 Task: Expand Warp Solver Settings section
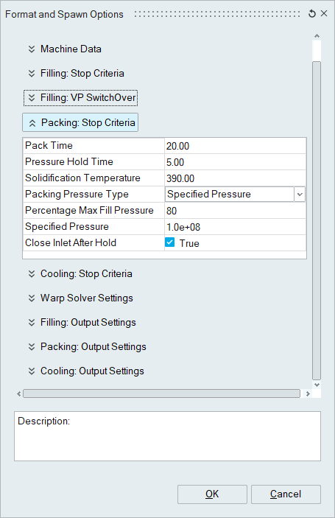tap(80, 298)
